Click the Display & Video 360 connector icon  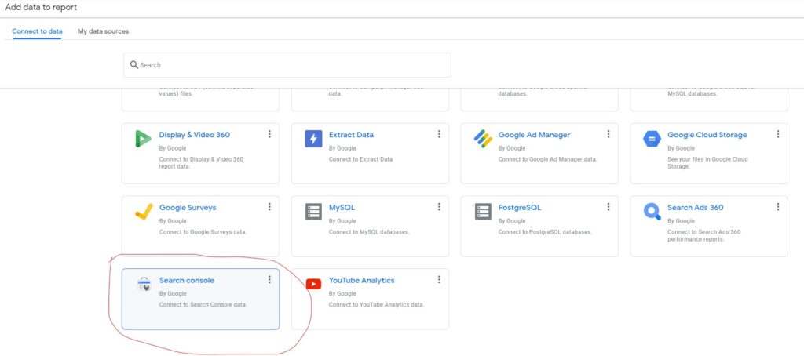[143, 139]
